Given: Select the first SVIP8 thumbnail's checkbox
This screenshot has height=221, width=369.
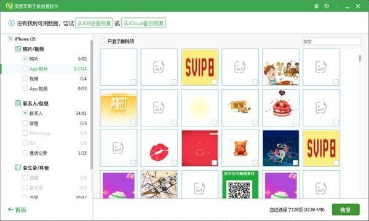Looking at the screenshot, I should tap(214, 82).
